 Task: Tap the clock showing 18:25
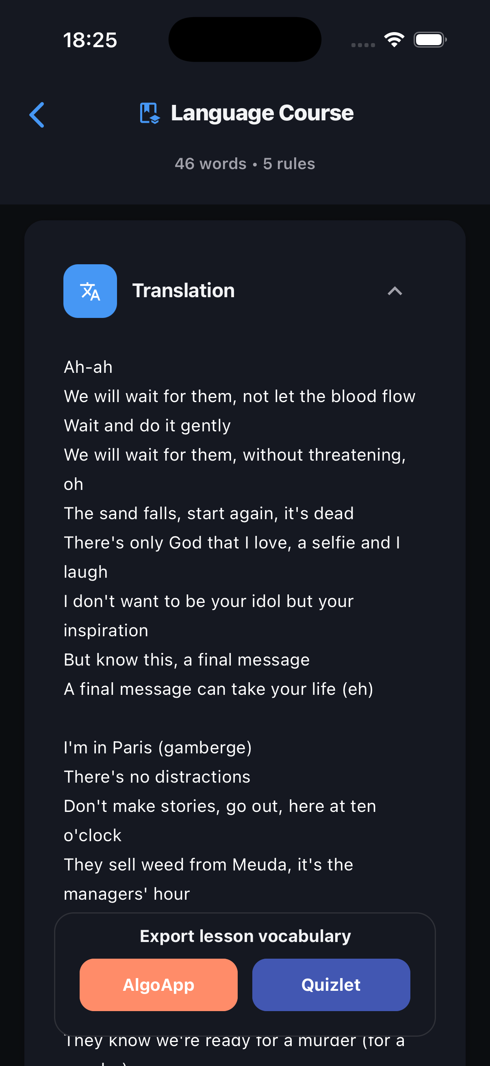click(91, 39)
